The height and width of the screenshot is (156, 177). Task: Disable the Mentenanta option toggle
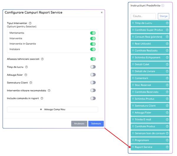pos(93,33)
